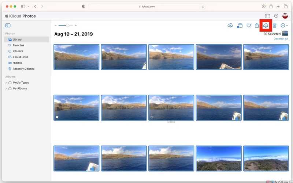This screenshot has width=293, height=183.
Task: Select the My Albums folder label
Action: [20, 88]
